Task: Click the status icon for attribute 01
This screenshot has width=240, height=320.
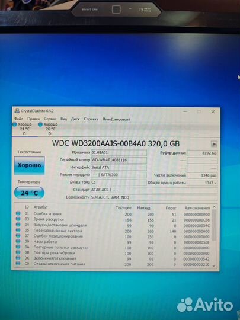Action: pyautogui.click(x=18, y=213)
